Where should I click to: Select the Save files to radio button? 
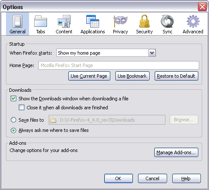[x=13, y=120]
